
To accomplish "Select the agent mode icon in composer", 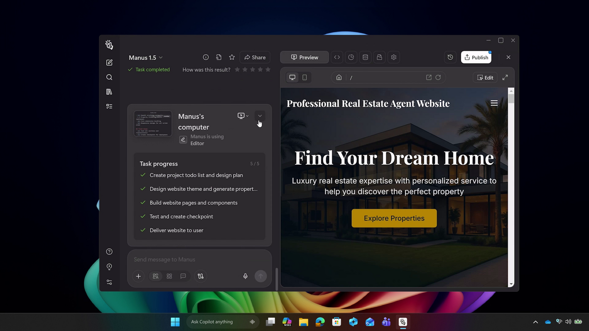I will (156, 276).
